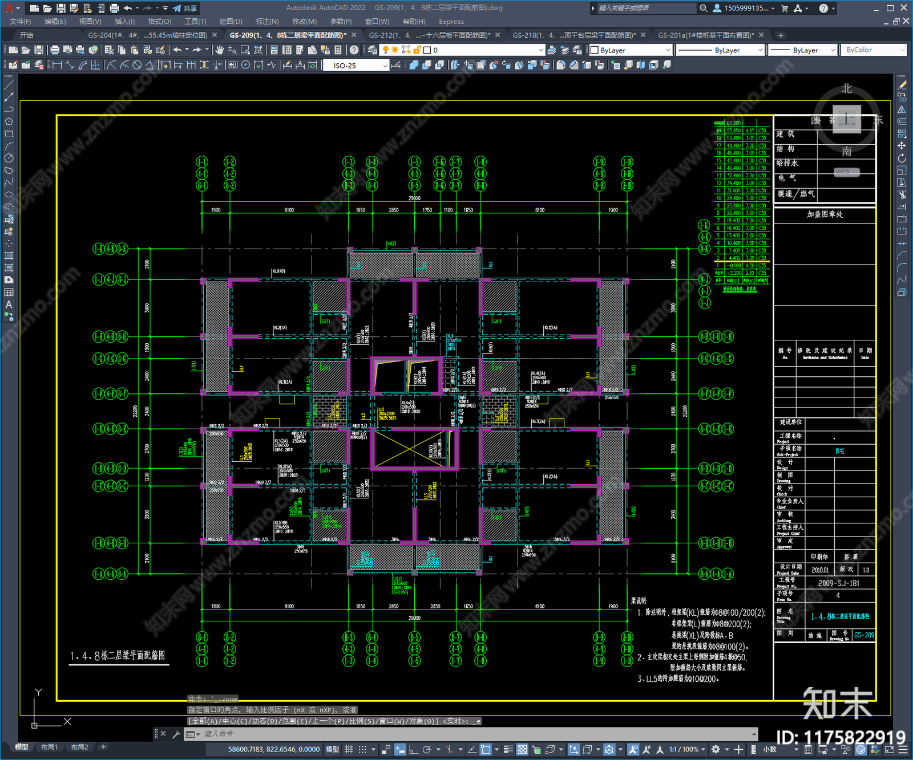Click the Multiline Text tool icon
Screen dimensions: 913x760
pos(9,304)
